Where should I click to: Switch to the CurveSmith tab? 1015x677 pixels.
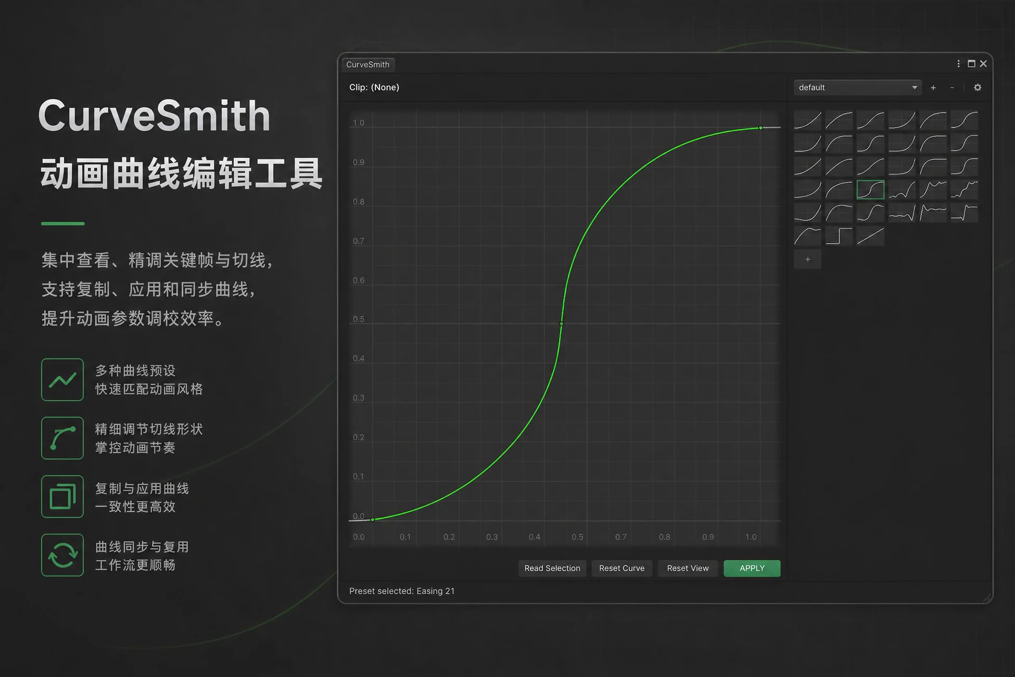click(x=368, y=65)
